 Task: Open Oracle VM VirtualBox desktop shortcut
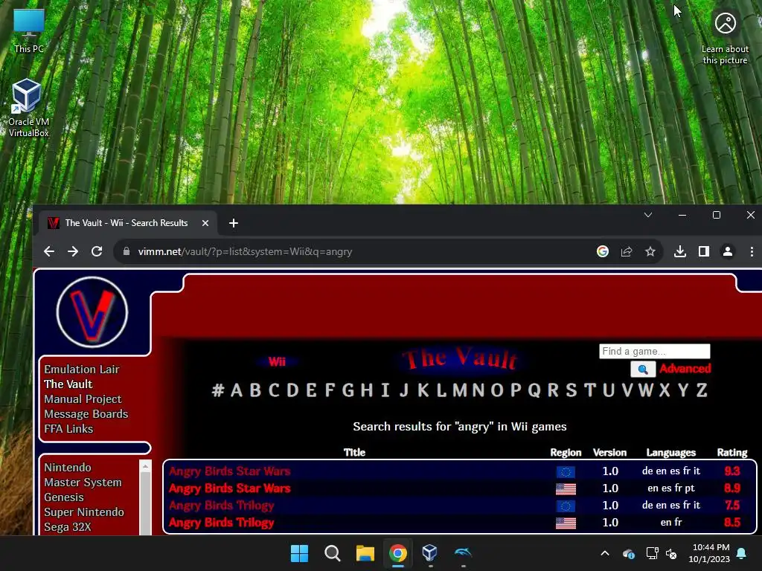click(28, 108)
